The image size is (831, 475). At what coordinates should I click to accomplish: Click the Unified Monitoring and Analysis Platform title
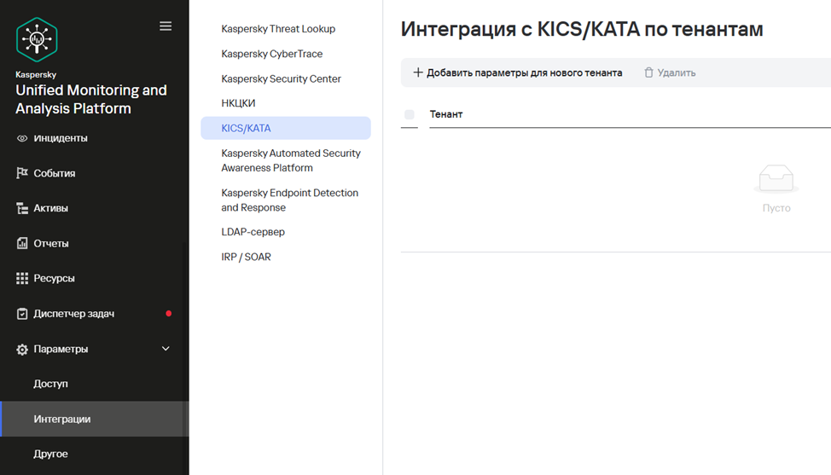(x=91, y=99)
